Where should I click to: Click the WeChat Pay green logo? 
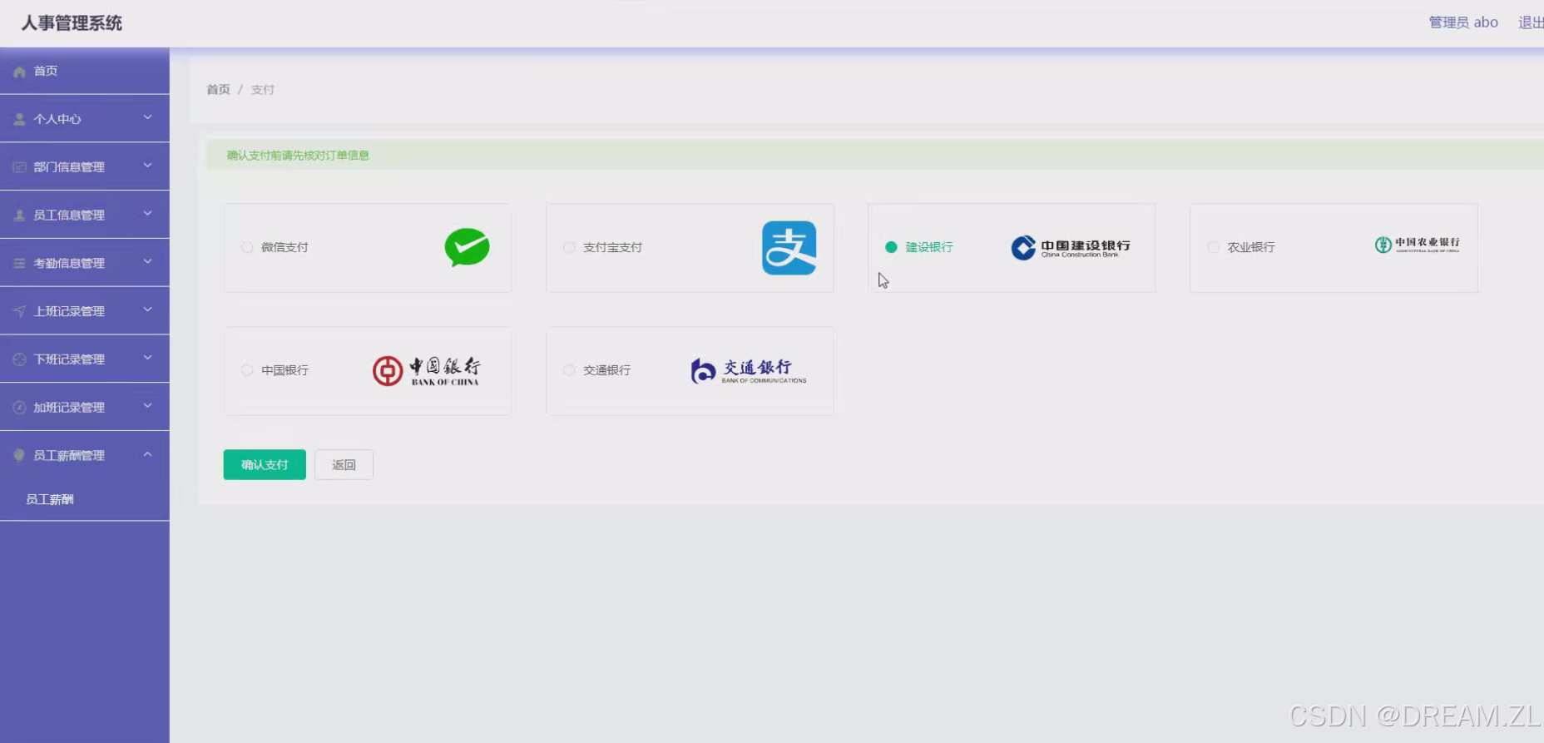[467, 247]
